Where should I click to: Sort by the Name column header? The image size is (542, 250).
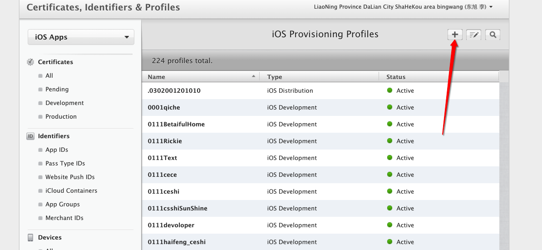(x=201, y=77)
